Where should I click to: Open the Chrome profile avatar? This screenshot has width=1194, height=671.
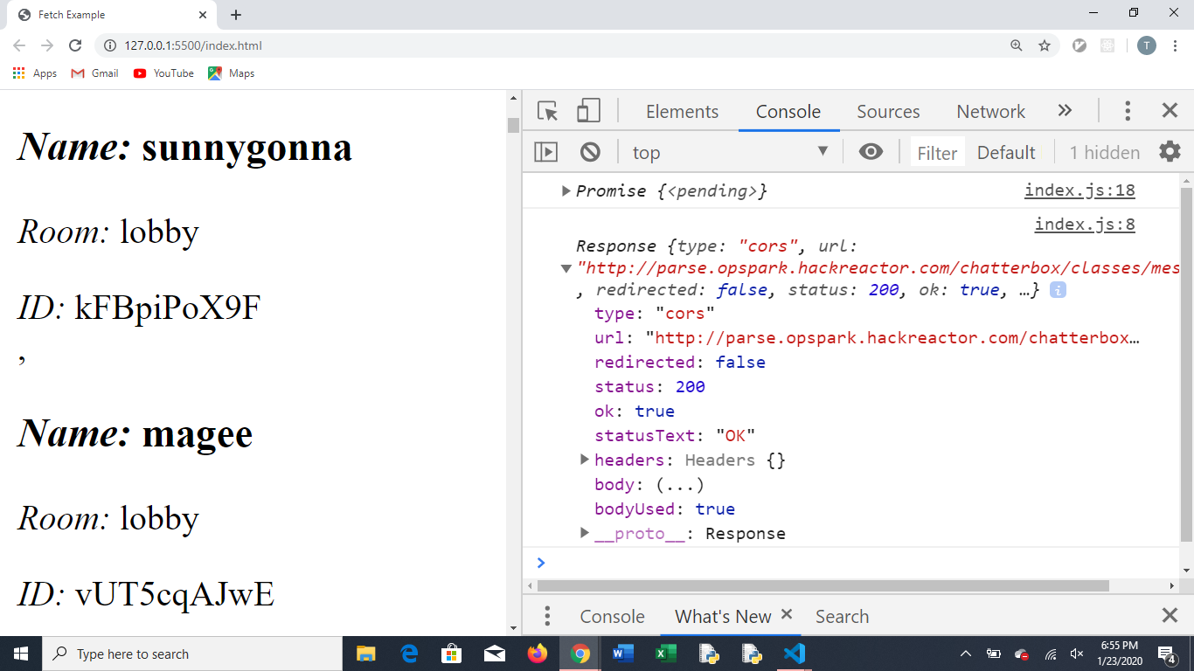(1147, 45)
